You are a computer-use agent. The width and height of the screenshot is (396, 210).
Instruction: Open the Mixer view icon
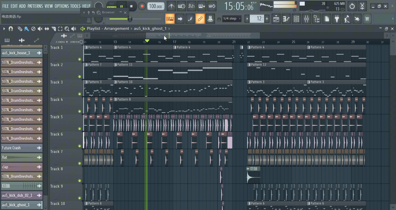(307, 19)
